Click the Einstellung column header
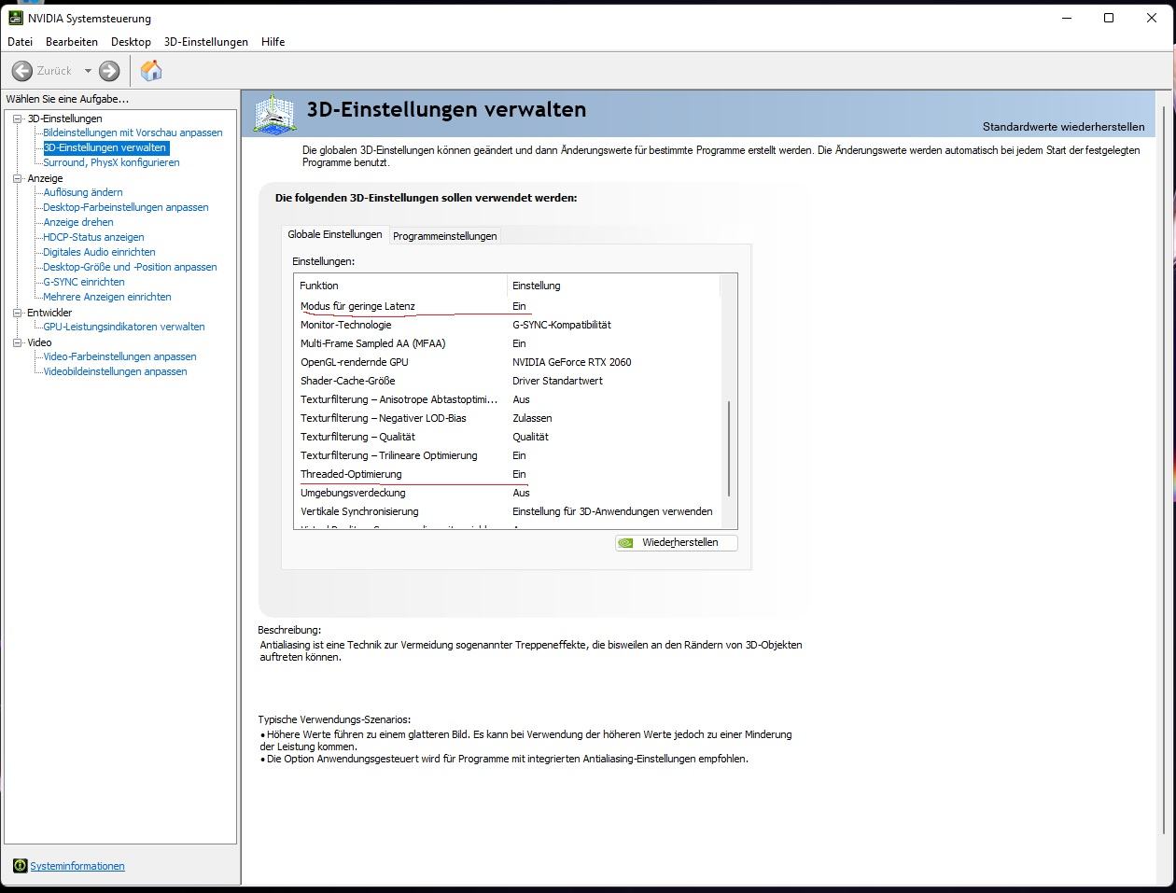1176x893 pixels. [614, 286]
